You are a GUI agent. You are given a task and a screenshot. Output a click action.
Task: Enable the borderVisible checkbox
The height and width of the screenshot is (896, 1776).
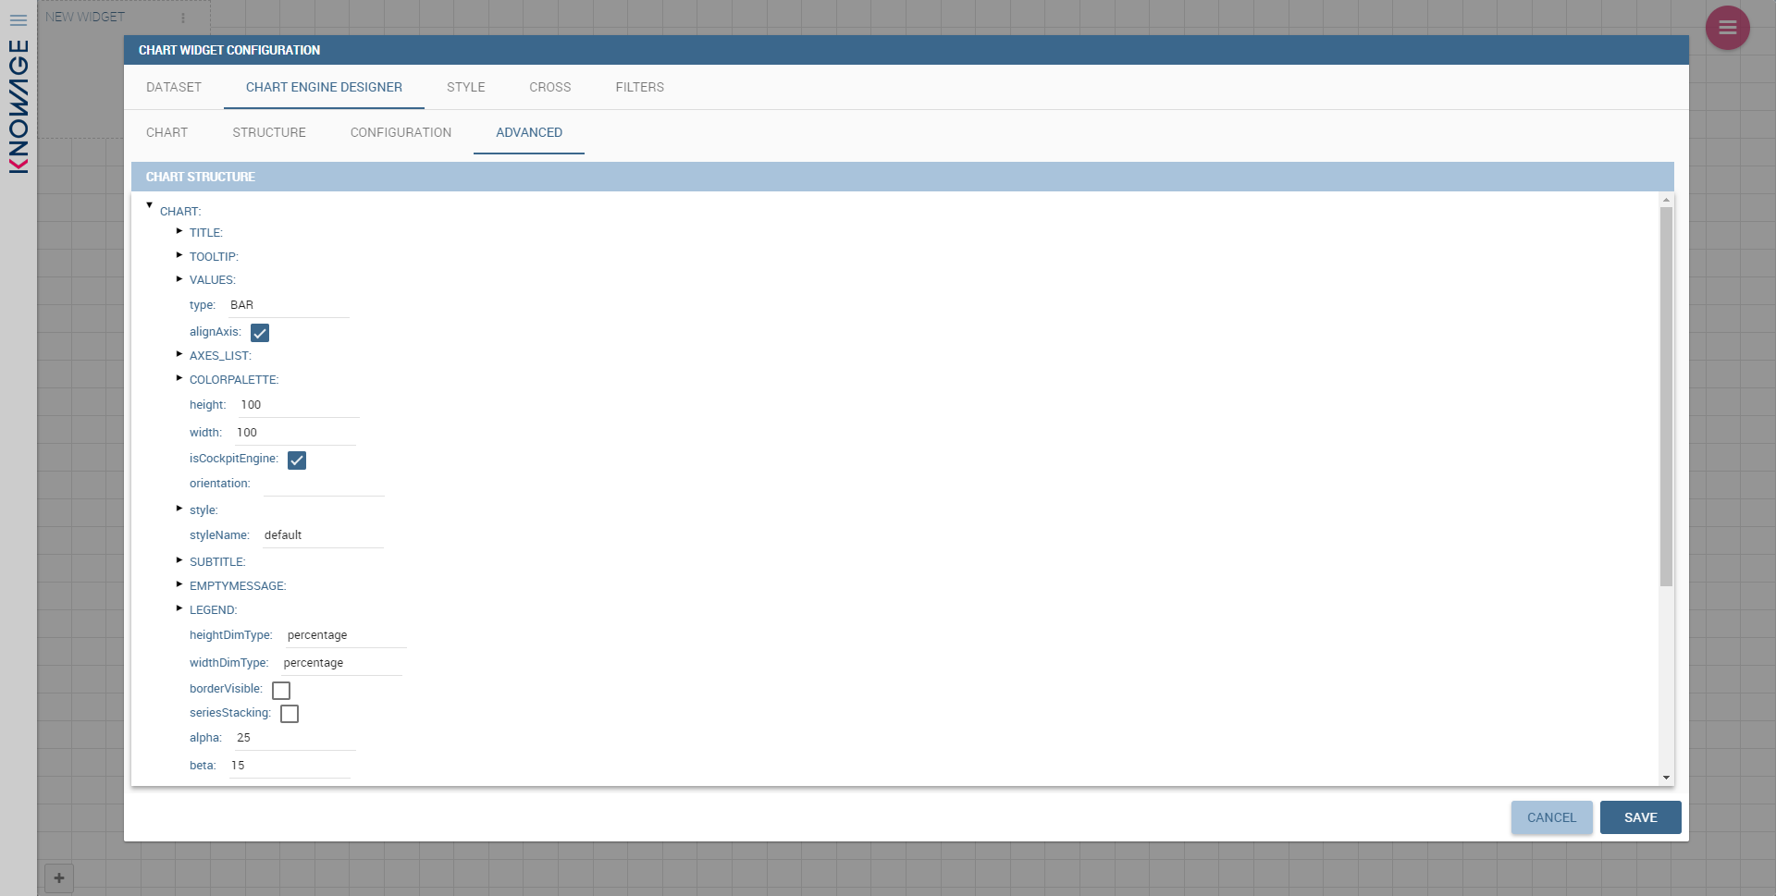pos(281,691)
